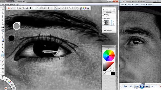Select the Move/Transform layer tool
This screenshot has height=90, width=161.
pyautogui.click(x=34, y=8)
